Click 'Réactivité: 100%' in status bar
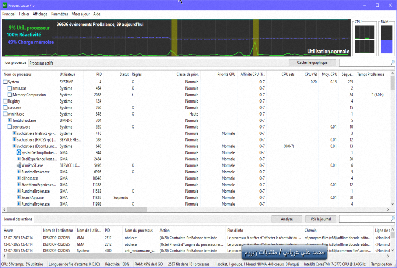The image size is (397, 268). pos(117,264)
